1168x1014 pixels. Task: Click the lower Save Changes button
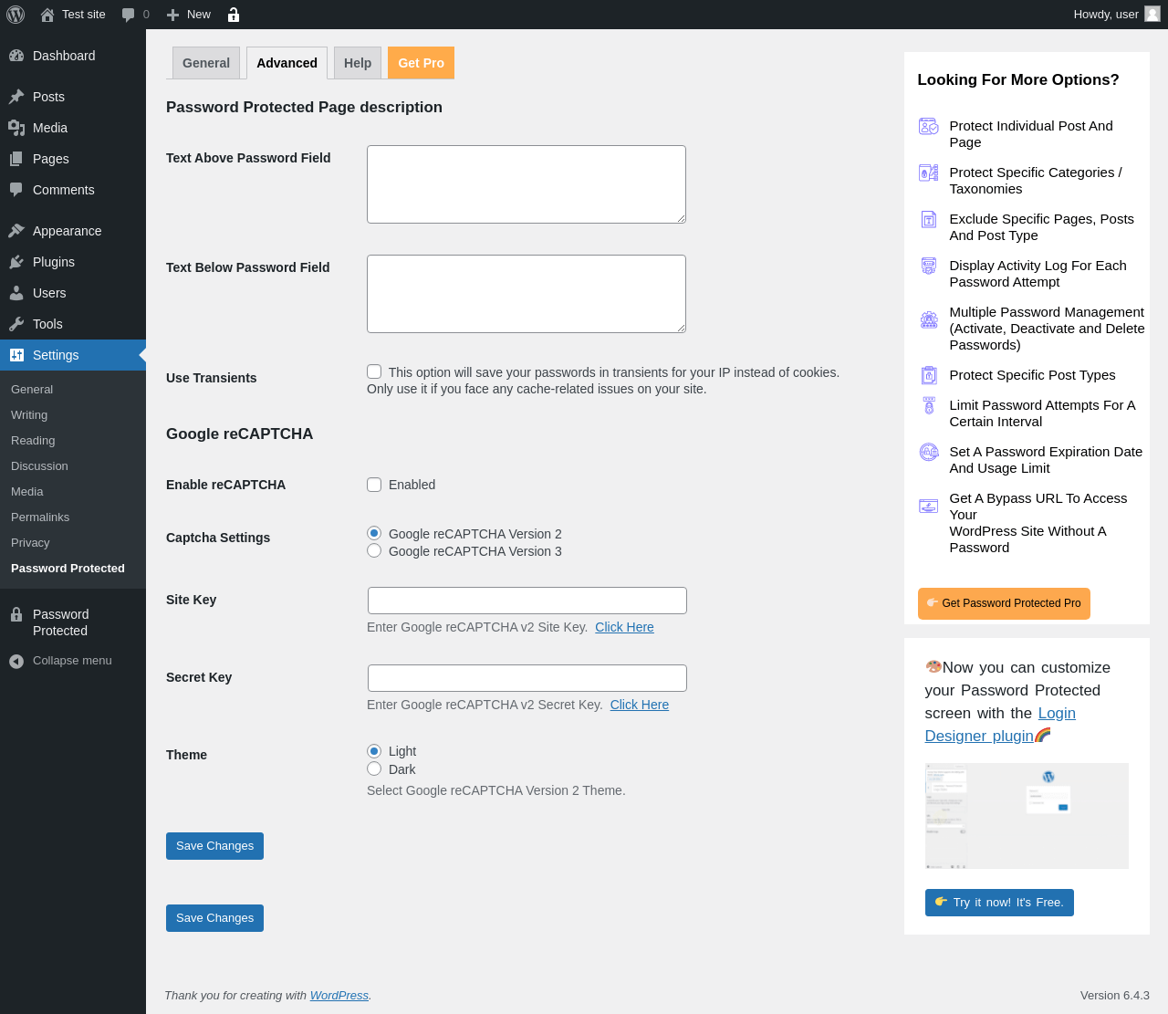(214, 918)
